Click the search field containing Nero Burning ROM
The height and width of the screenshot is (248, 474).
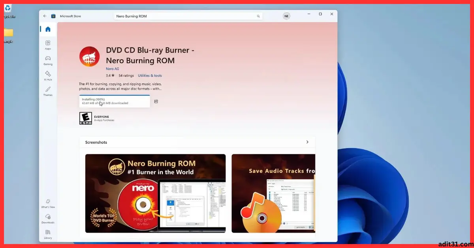[188, 16]
